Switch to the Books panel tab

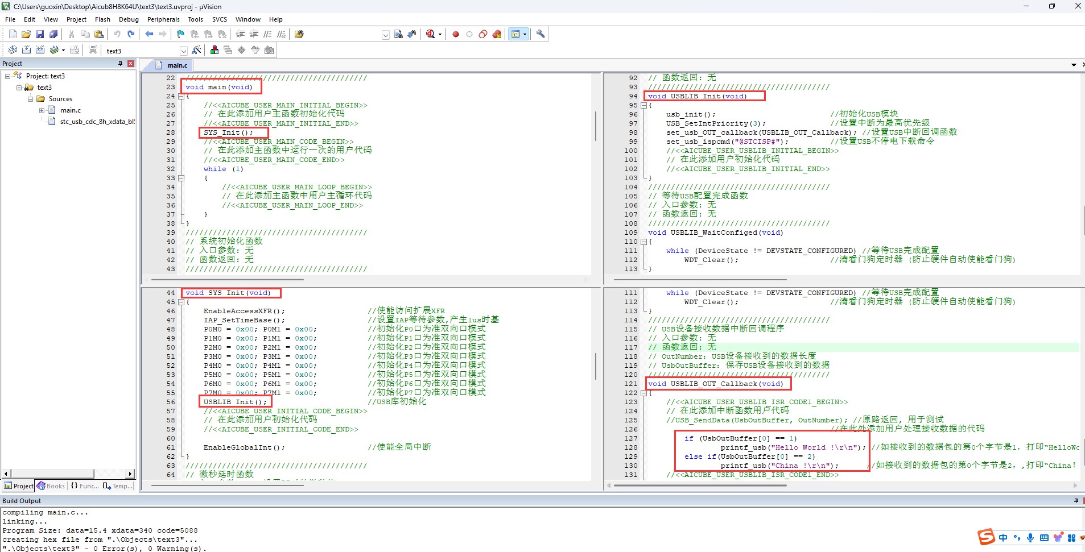point(51,486)
